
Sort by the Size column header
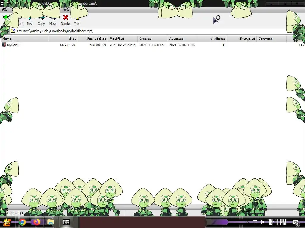[x=63, y=39]
